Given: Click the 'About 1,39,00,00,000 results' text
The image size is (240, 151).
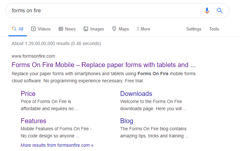Looking at the screenshot, I should coord(56,43).
